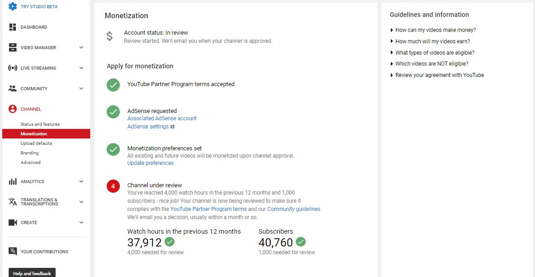This screenshot has width=535, height=277.
Task: Click the Community people icon
Action: pos(13,88)
